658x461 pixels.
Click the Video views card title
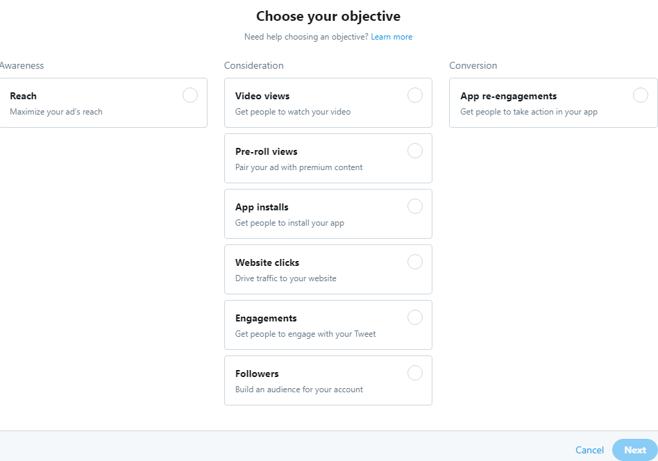coord(262,96)
